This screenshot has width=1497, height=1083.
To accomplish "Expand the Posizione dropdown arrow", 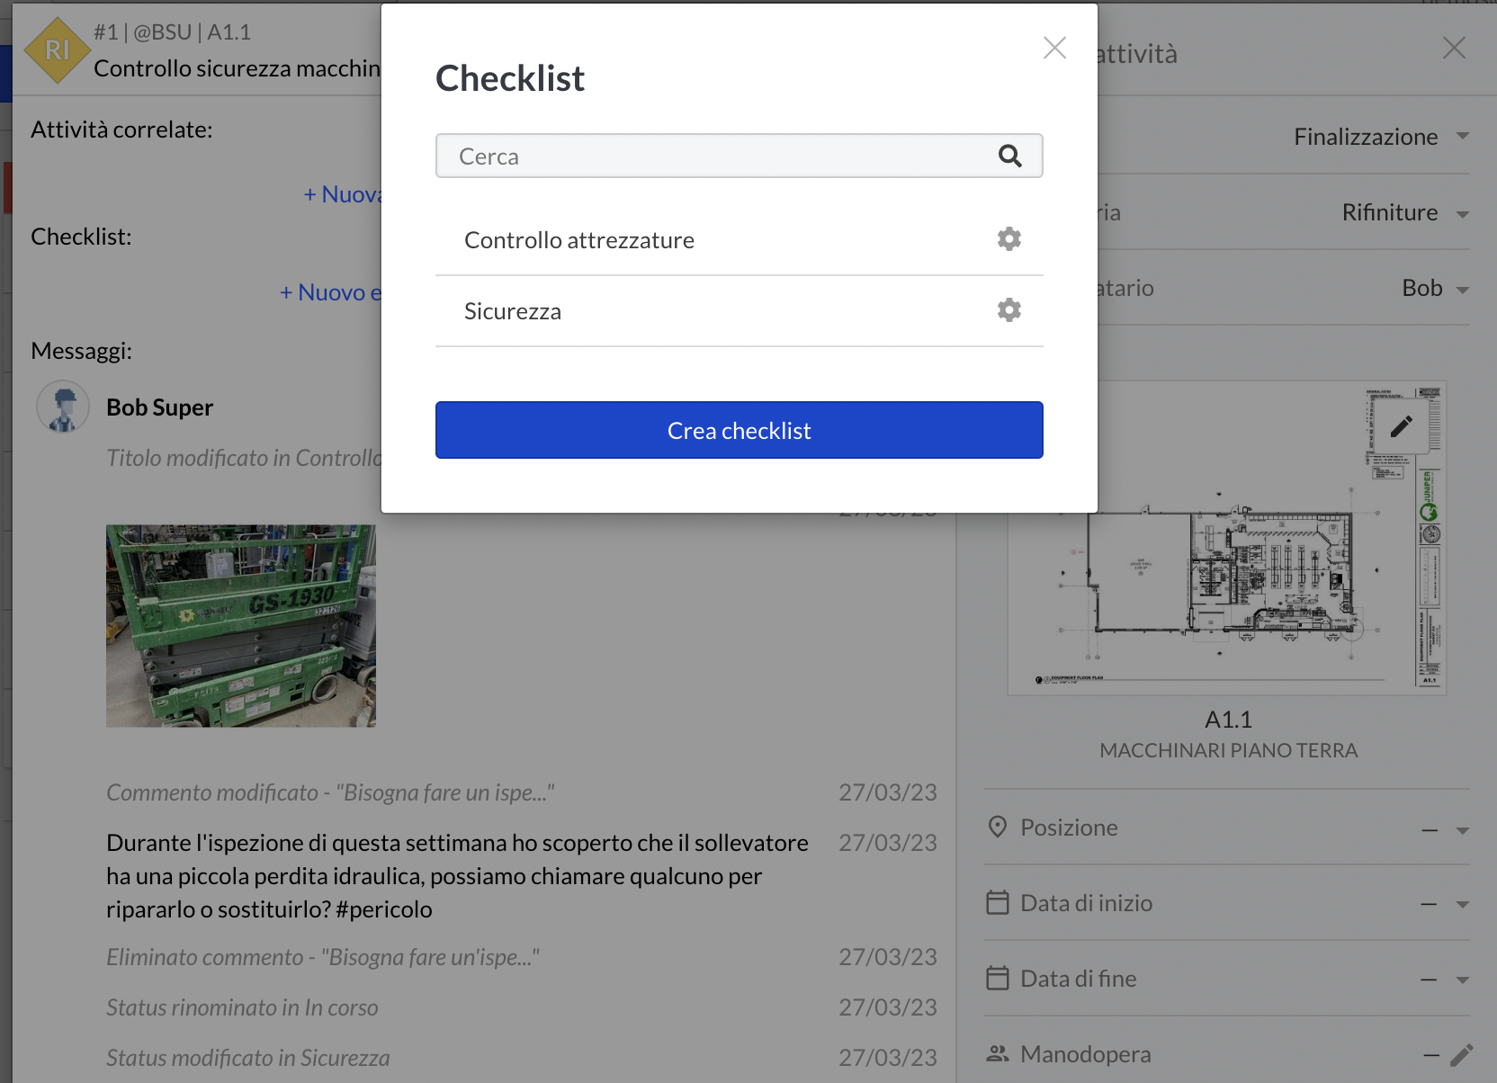I will click(1462, 830).
